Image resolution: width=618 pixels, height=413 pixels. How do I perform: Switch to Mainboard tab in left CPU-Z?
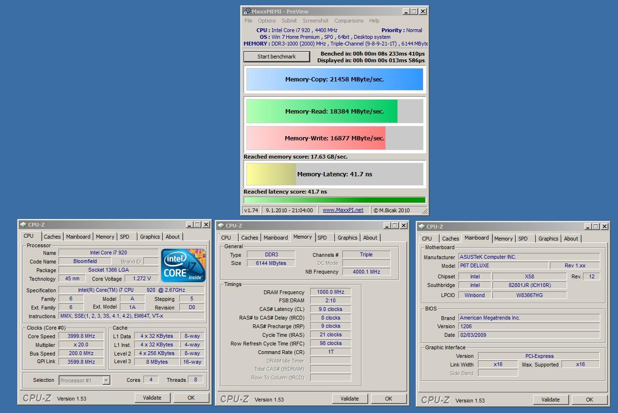click(78, 237)
